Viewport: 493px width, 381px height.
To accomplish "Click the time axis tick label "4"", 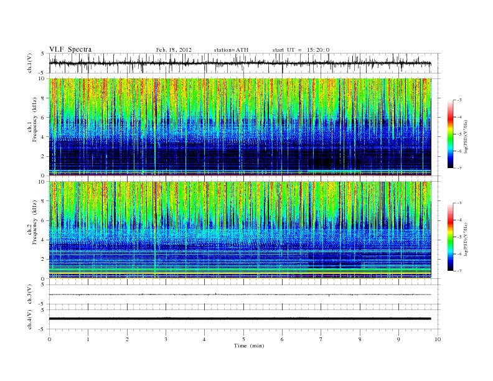I will tap(204, 339).
